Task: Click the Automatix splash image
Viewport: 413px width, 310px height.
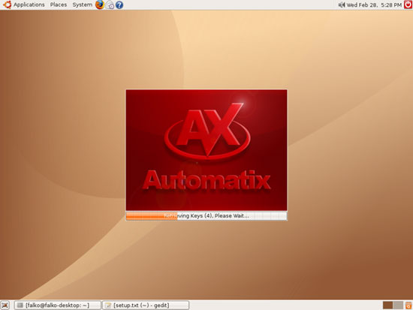Action: coord(206,150)
